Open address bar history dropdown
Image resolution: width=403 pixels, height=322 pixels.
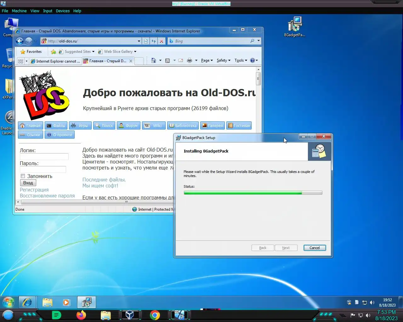coord(139,41)
